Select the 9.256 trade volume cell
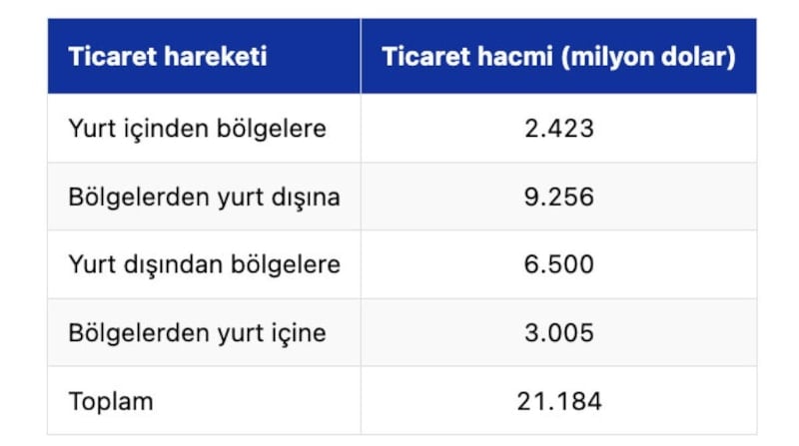 coord(558,197)
